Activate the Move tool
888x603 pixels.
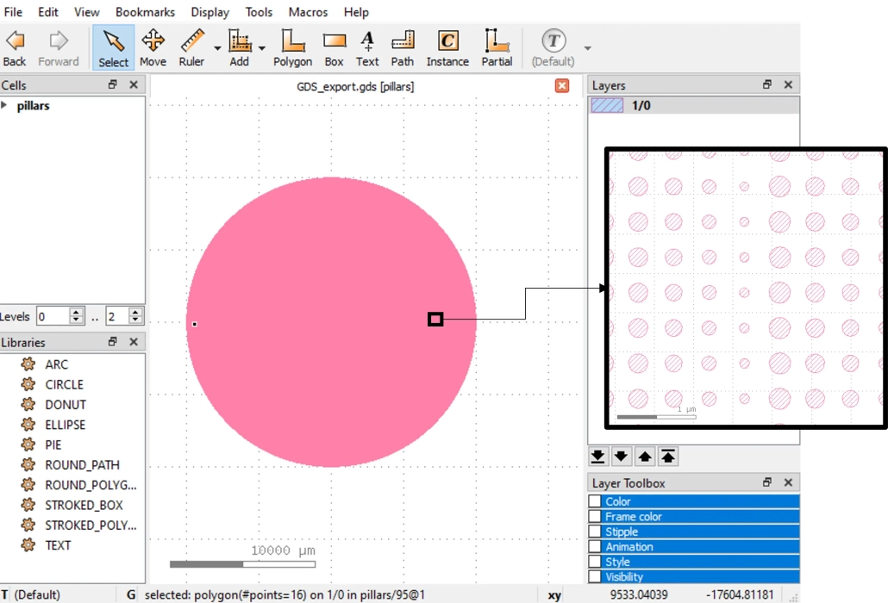153,47
